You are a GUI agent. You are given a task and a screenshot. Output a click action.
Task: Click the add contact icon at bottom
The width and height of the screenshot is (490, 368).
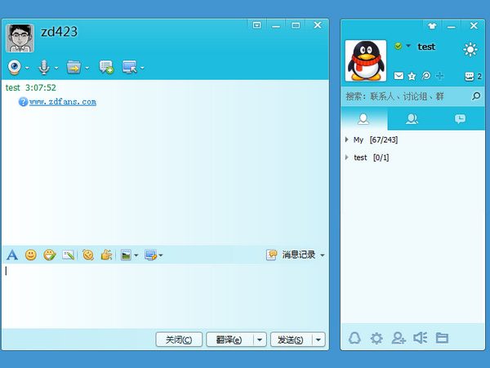[399, 338]
